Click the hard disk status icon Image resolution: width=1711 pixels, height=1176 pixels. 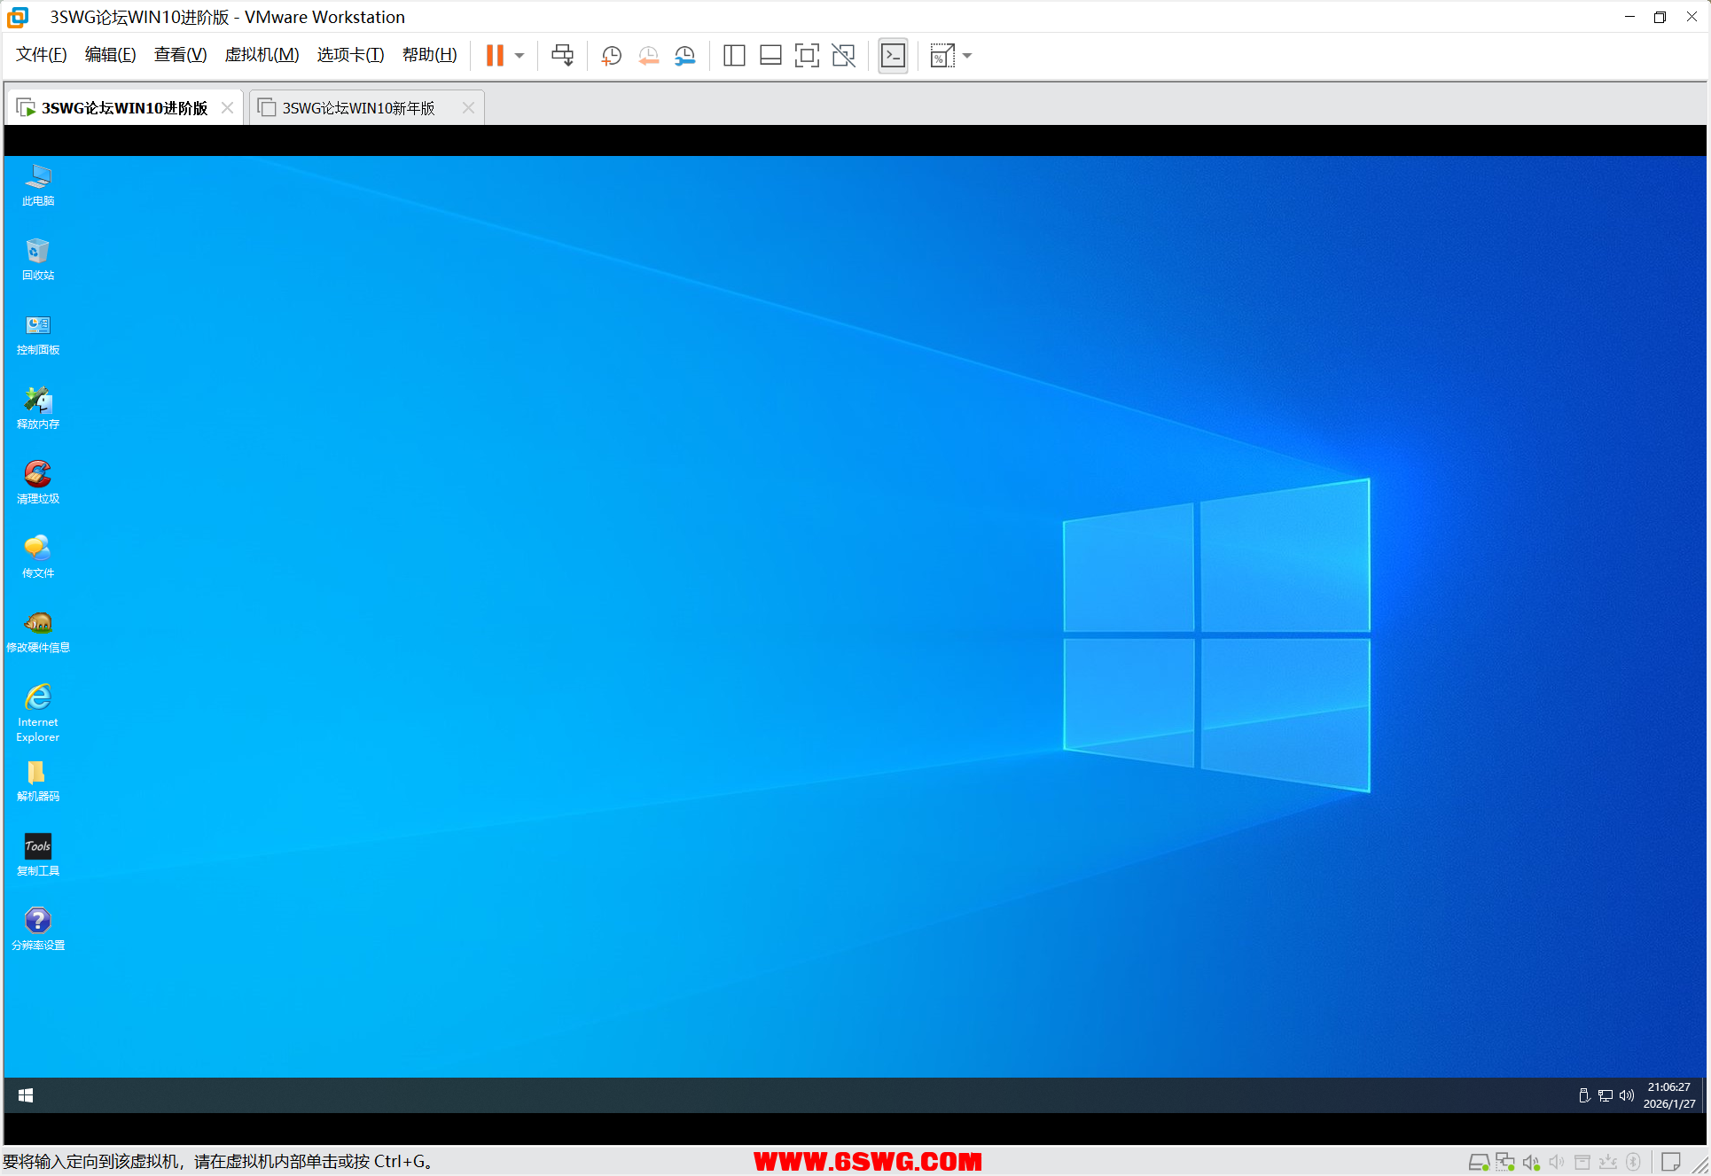1479,1162
